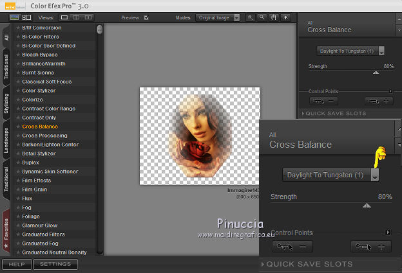Open the SETTINGS button
Image resolution: width=402 pixels, height=273 pixels.
tap(55, 264)
